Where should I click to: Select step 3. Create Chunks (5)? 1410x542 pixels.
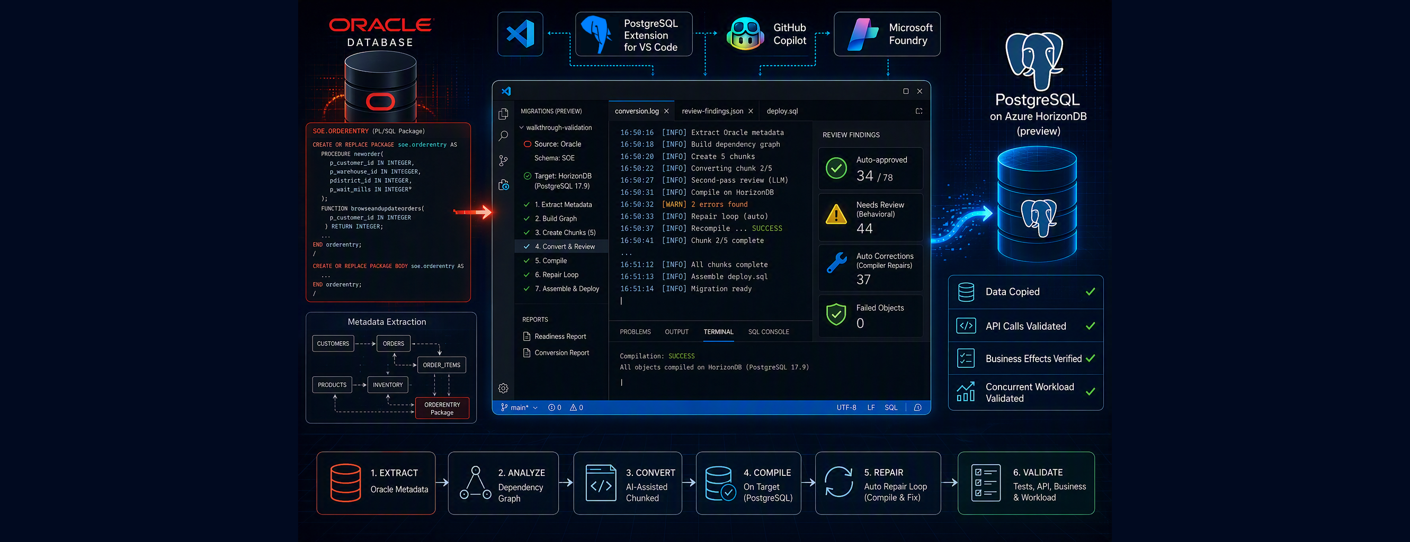[561, 232]
